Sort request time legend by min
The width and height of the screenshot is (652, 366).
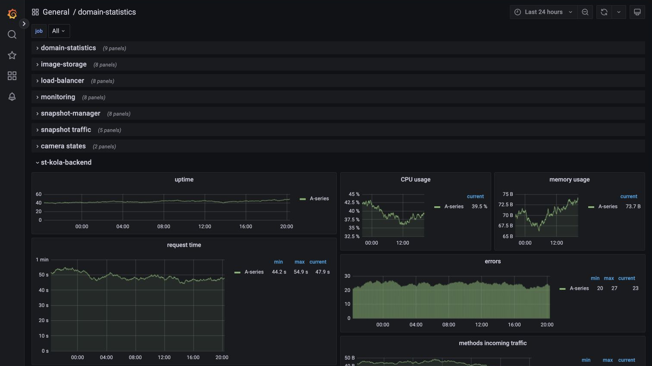[279, 262]
